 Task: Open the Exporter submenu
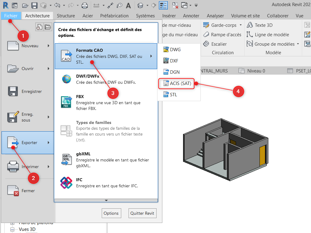[x=28, y=143]
